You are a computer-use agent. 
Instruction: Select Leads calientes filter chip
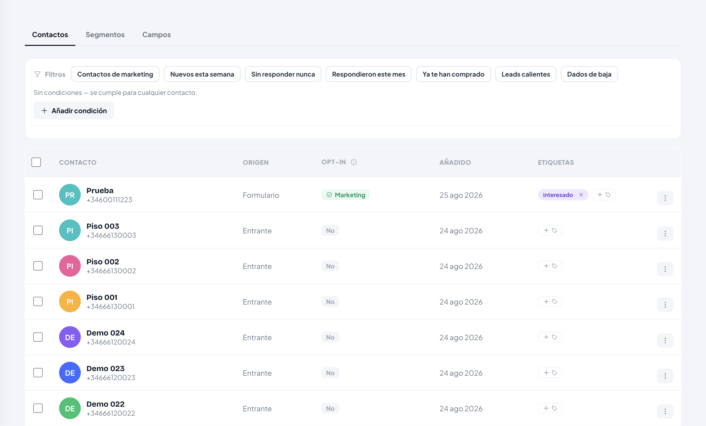coord(526,74)
